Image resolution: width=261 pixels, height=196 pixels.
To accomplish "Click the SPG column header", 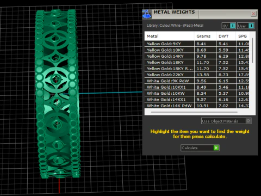I will pyautogui.click(x=243, y=36).
